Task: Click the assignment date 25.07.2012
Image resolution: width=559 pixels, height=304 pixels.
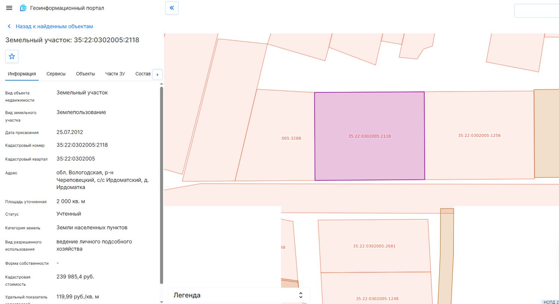Action: pyautogui.click(x=70, y=132)
